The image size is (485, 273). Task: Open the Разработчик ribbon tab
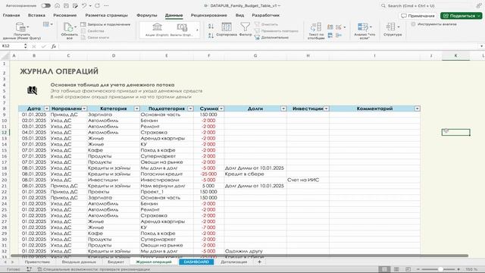point(265,15)
